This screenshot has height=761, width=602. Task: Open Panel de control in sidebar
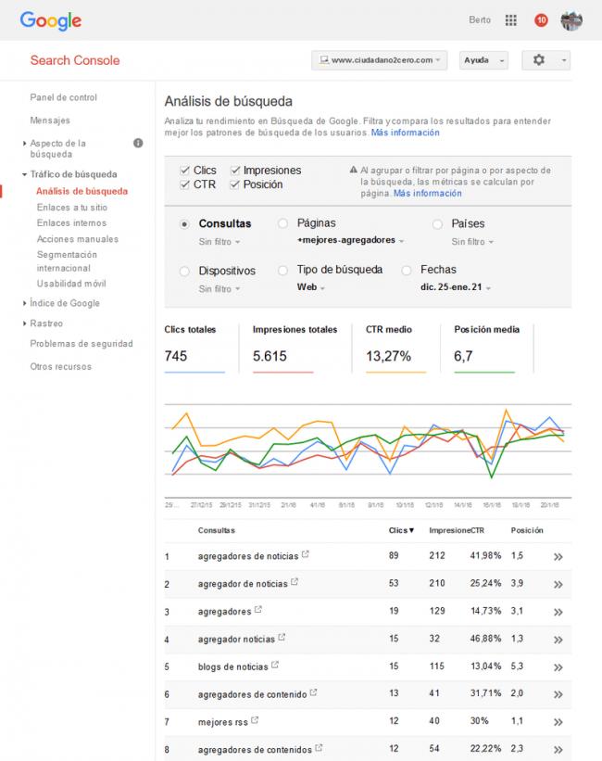pyautogui.click(x=64, y=97)
